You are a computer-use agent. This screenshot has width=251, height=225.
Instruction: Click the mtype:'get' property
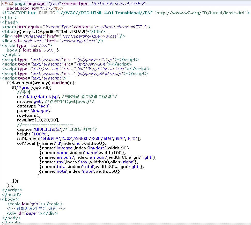coord(30,101)
